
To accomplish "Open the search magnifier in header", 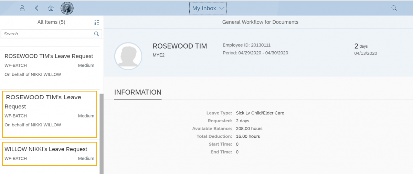I will [x=394, y=8].
